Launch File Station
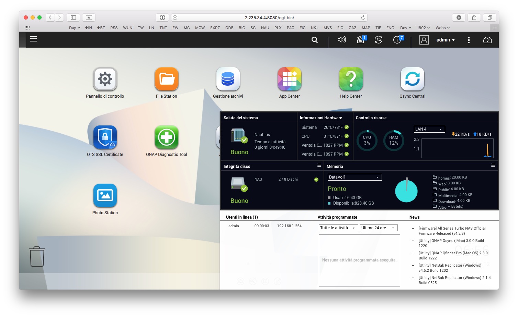Screen dimensions: 518x317 (x=167, y=79)
